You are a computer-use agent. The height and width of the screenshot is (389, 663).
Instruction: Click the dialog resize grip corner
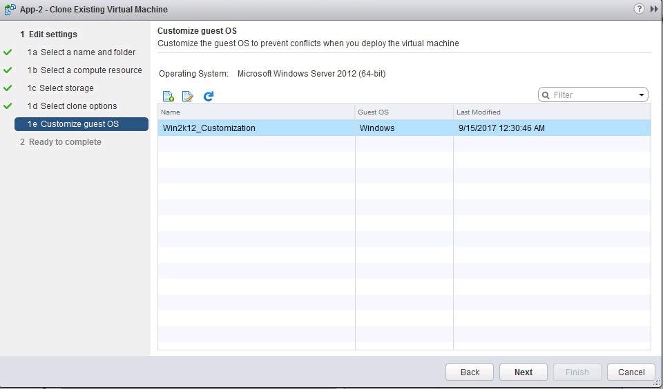pyautogui.click(x=657, y=382)
